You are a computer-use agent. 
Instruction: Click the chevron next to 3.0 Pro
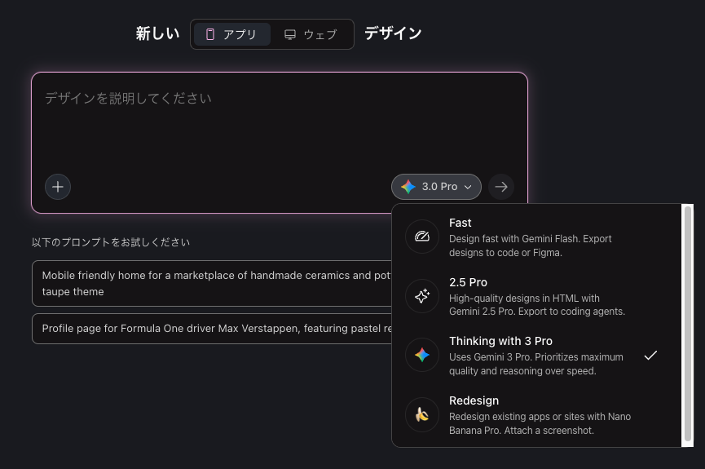(x=468, y=188)
